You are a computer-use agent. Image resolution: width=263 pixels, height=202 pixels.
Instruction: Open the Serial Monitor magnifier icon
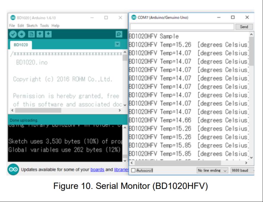[x=119, y=34]
